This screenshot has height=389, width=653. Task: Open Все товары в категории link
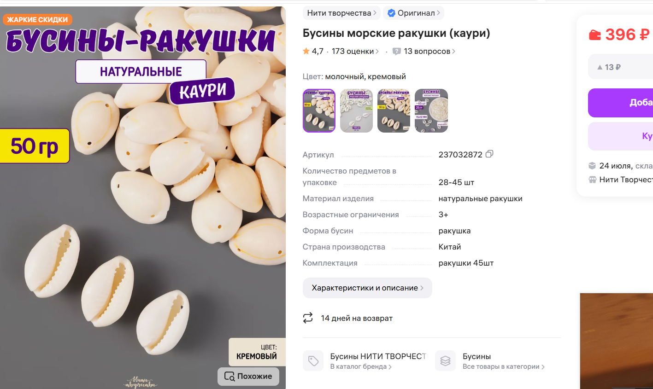(504, 367)
